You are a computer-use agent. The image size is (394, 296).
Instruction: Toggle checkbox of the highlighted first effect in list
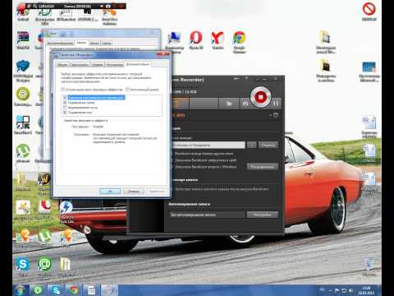pyautogui.click(x=65, y=98)
